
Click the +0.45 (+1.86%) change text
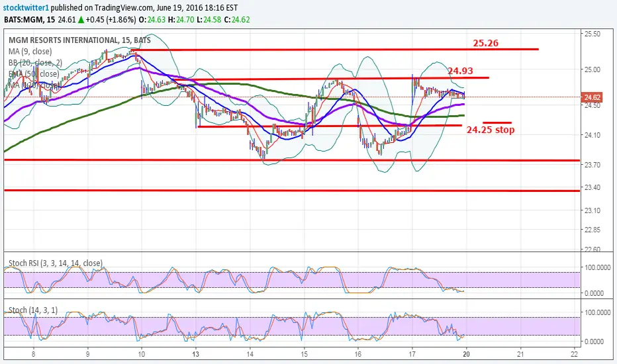coord(111,20)
